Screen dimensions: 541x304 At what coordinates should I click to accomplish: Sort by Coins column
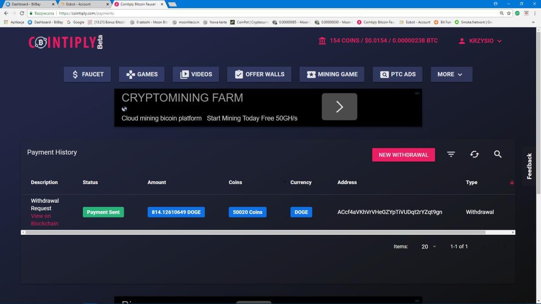click(235, 182)
